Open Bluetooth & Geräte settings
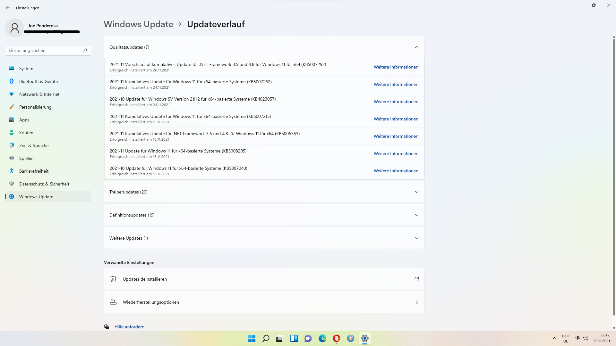This screenshot has width=616, height=346. (x=38, y=81)
